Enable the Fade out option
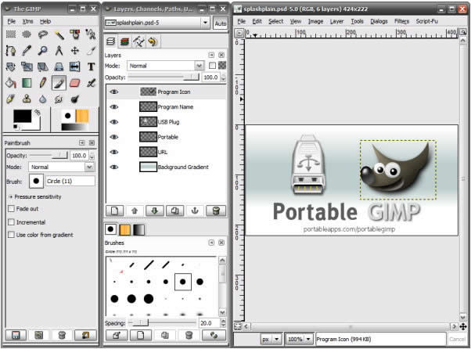This screenshot has height=349, width=471. [x=11, y=209]
